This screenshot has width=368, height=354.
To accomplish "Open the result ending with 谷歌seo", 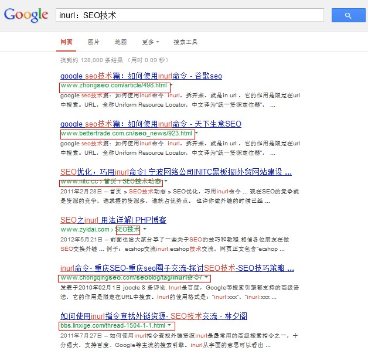I will coord(141,76).
